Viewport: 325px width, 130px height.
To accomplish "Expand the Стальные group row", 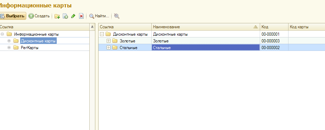I will tap(108, 48).
